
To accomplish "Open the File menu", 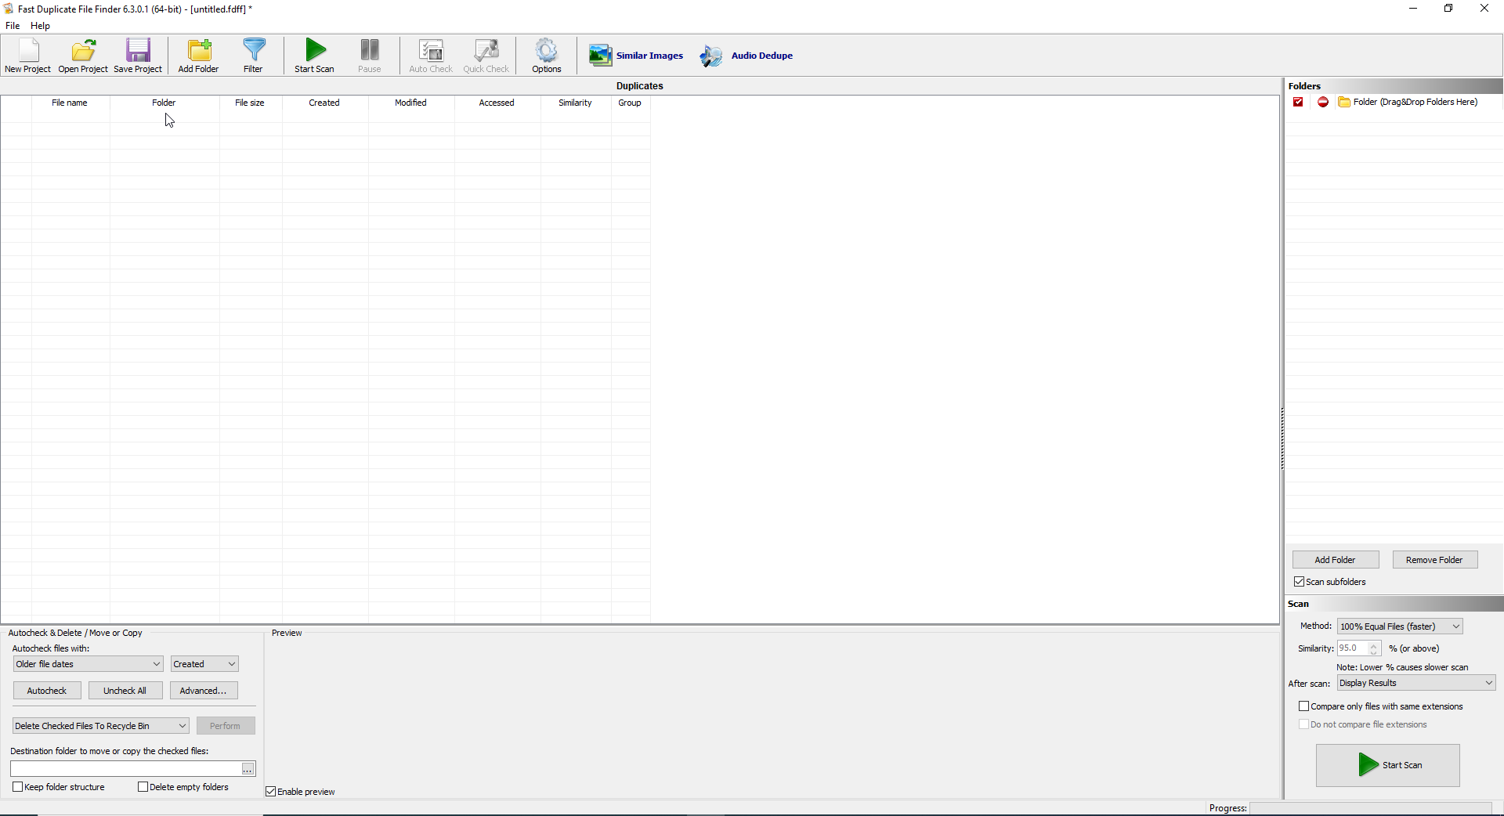I will pyautogui.click(x=13, y=25).
